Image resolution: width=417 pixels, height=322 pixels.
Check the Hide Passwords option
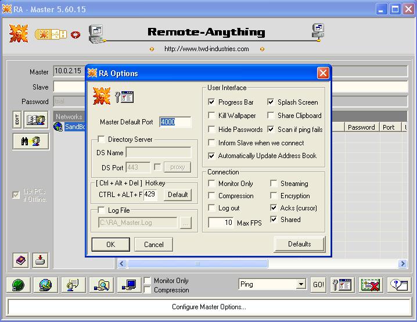pos(211,130)
